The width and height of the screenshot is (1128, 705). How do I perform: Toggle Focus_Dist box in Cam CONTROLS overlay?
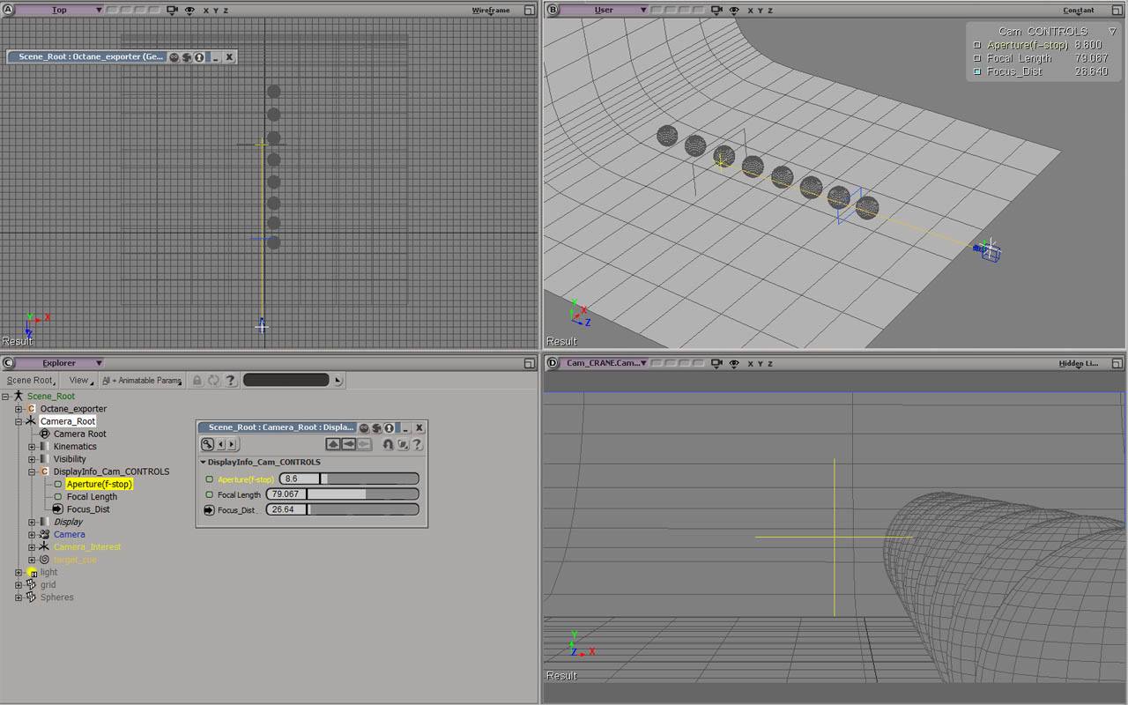(976, 71)
